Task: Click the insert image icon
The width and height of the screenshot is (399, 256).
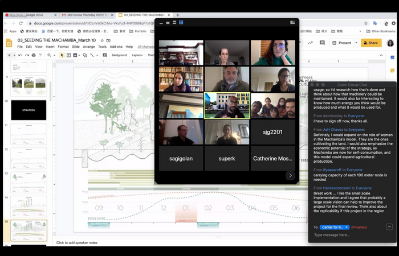Action: 75,55
